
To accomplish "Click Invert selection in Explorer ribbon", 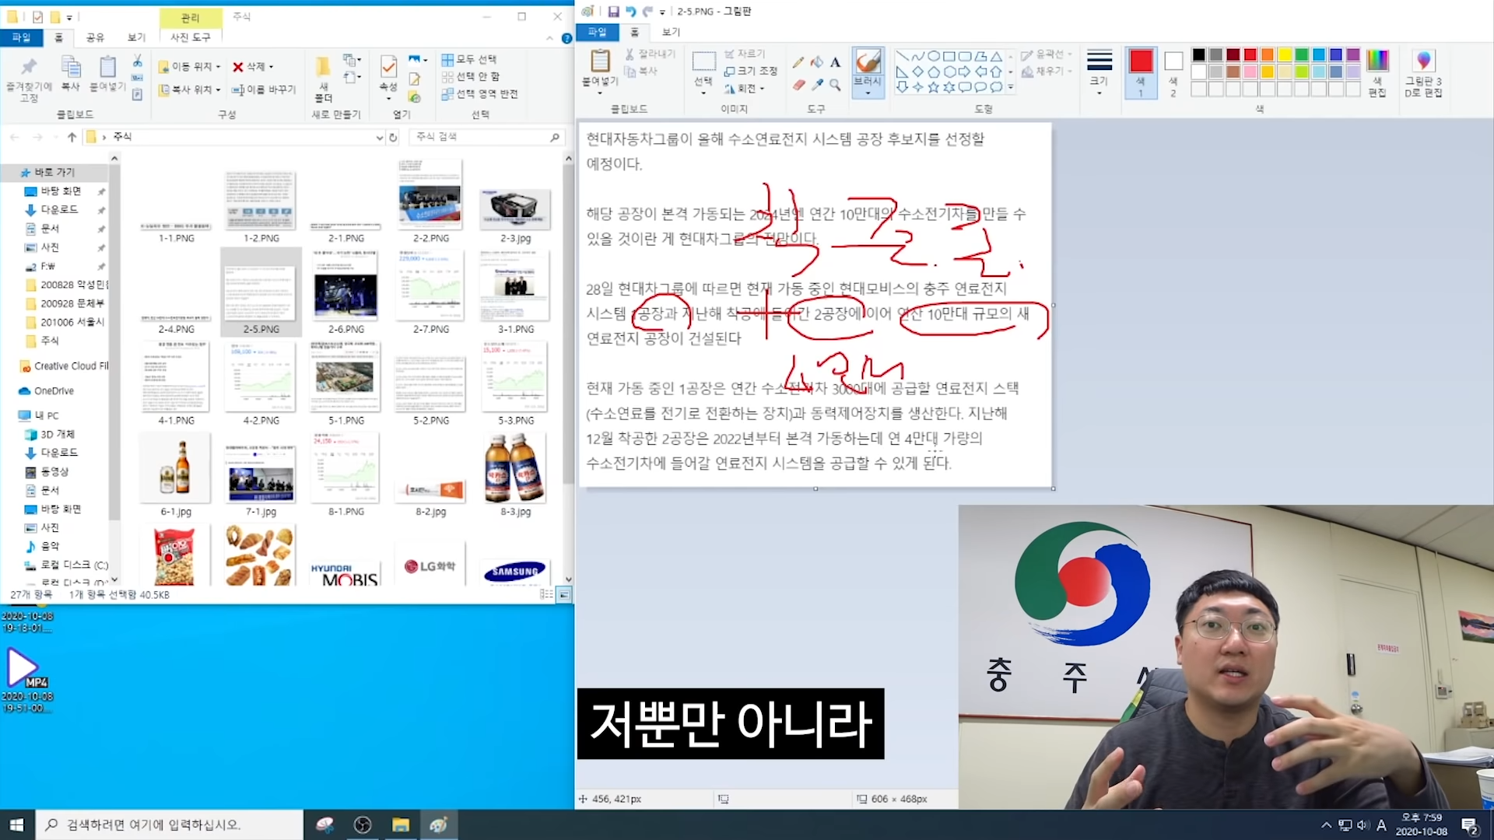I will pyautogui.click(x=479, y=94).
